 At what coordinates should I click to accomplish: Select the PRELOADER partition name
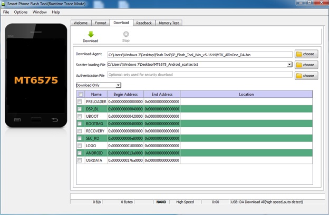tap(96, 101)
